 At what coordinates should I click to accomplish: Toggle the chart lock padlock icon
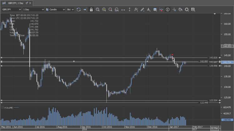[x=91, y=10]
